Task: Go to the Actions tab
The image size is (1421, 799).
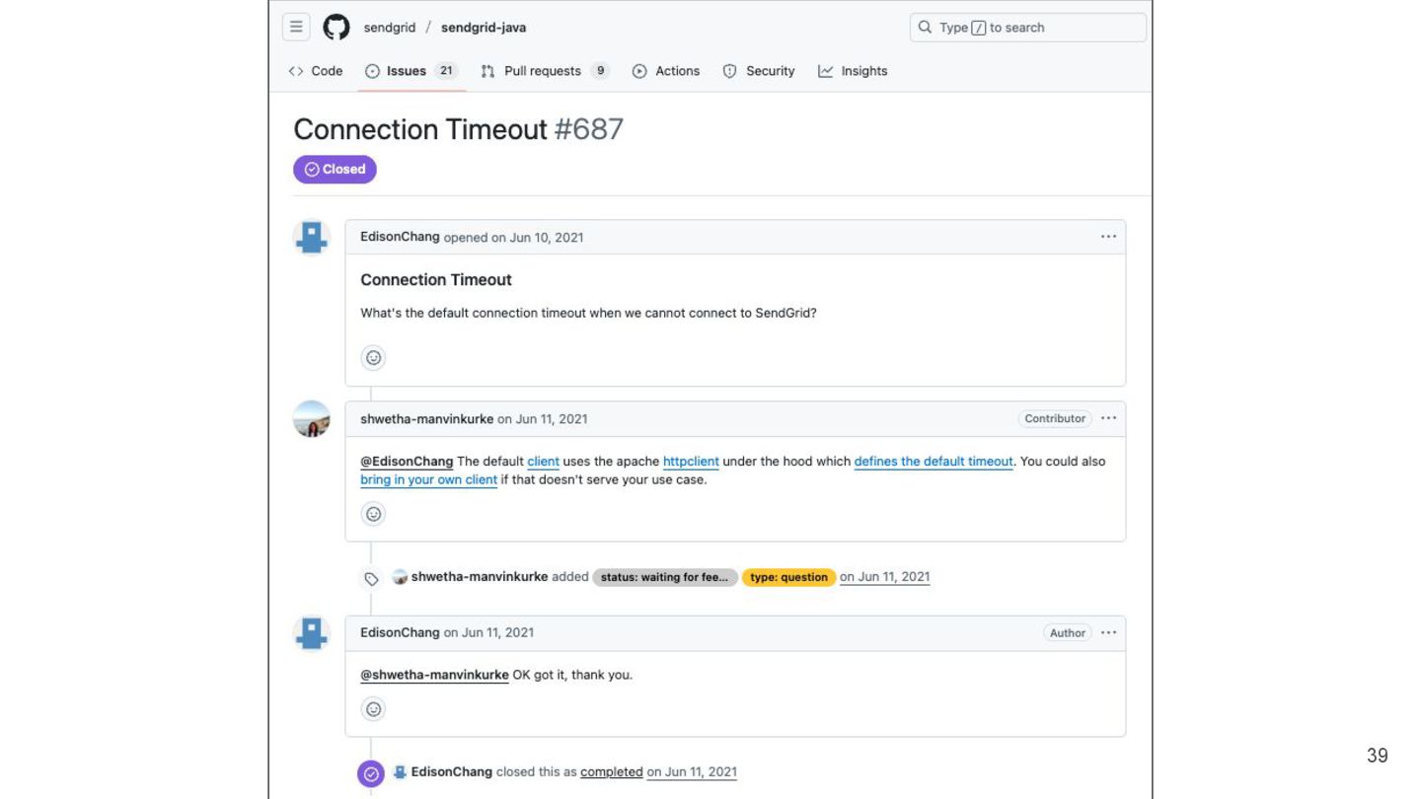Action: pos(666,71)
